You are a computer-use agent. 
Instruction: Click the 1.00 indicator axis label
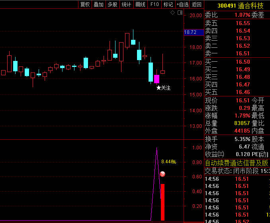pos(197,148)
